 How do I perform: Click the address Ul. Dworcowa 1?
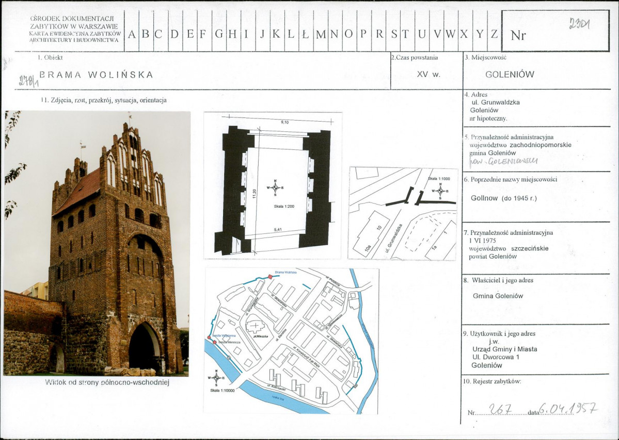(496, 357)
